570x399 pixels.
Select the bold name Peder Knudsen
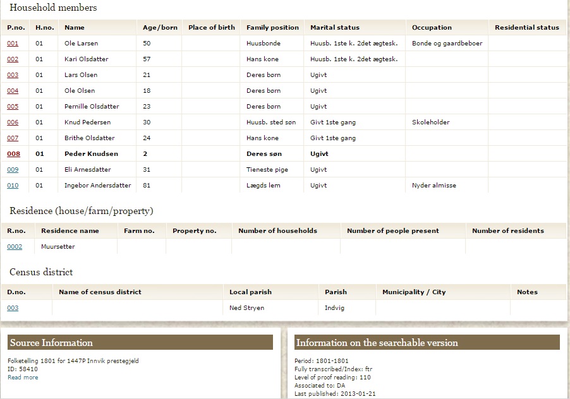point(91,154)
